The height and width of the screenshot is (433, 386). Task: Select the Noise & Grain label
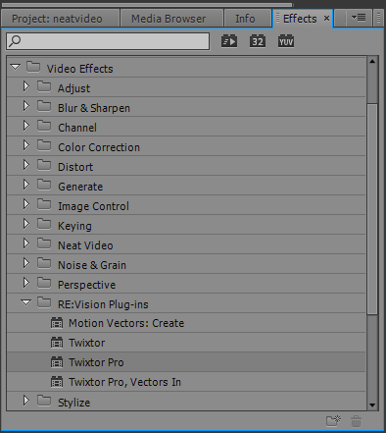click(92, 265)
